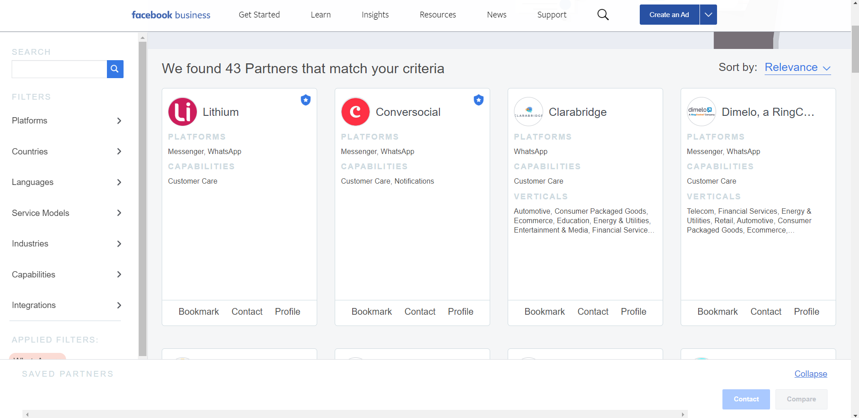Image resolution: width=859 pixels, height=418 pixels.
Task: Click the Lithium partner name
Action: click(221, 112)
